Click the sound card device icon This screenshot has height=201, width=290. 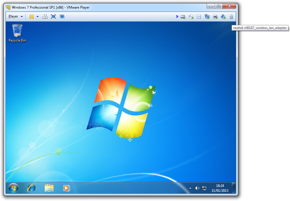point(223,17)
